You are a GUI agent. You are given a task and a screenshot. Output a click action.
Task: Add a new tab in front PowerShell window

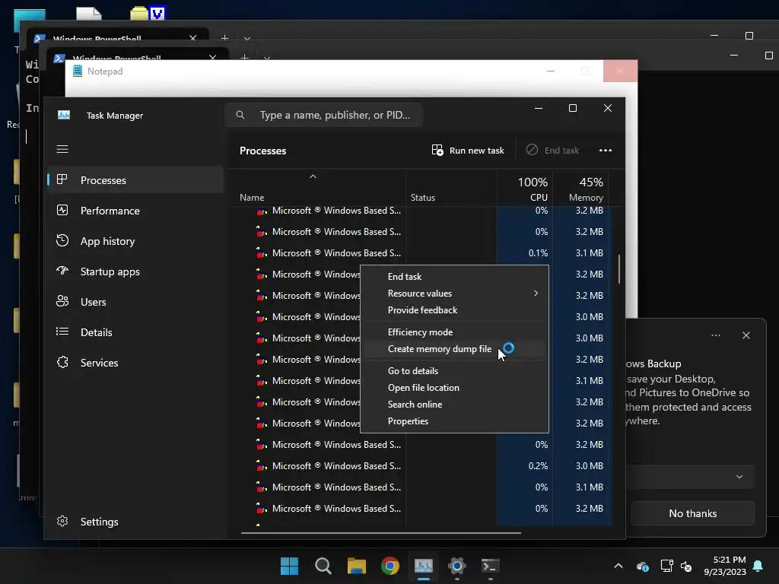(244, 58)
